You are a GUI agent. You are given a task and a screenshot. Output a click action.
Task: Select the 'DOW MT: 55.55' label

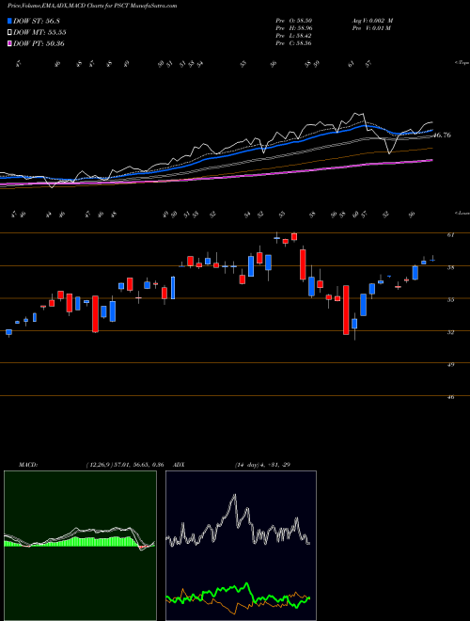click(39, 33)
